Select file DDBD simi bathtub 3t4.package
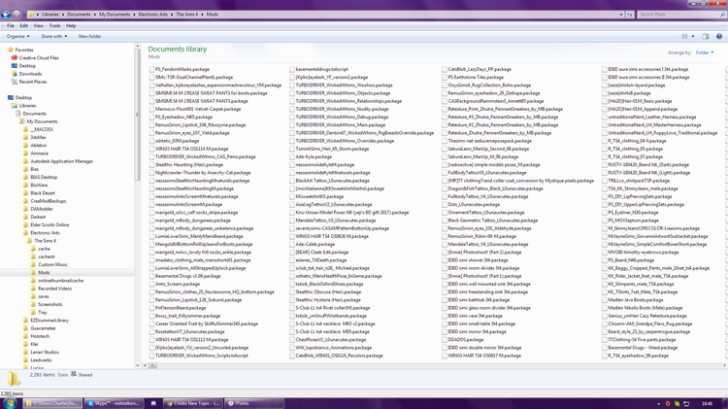The width and height of the screenshot is (728, 409). pos(479,300)
